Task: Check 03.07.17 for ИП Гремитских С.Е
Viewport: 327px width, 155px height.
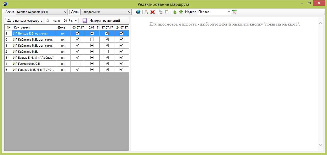Action: point(78,64)
